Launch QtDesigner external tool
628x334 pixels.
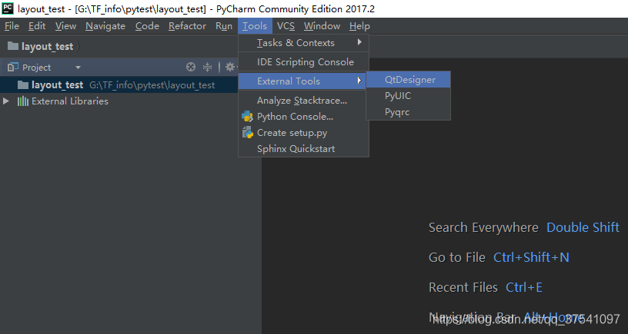[x=408, y=80]
